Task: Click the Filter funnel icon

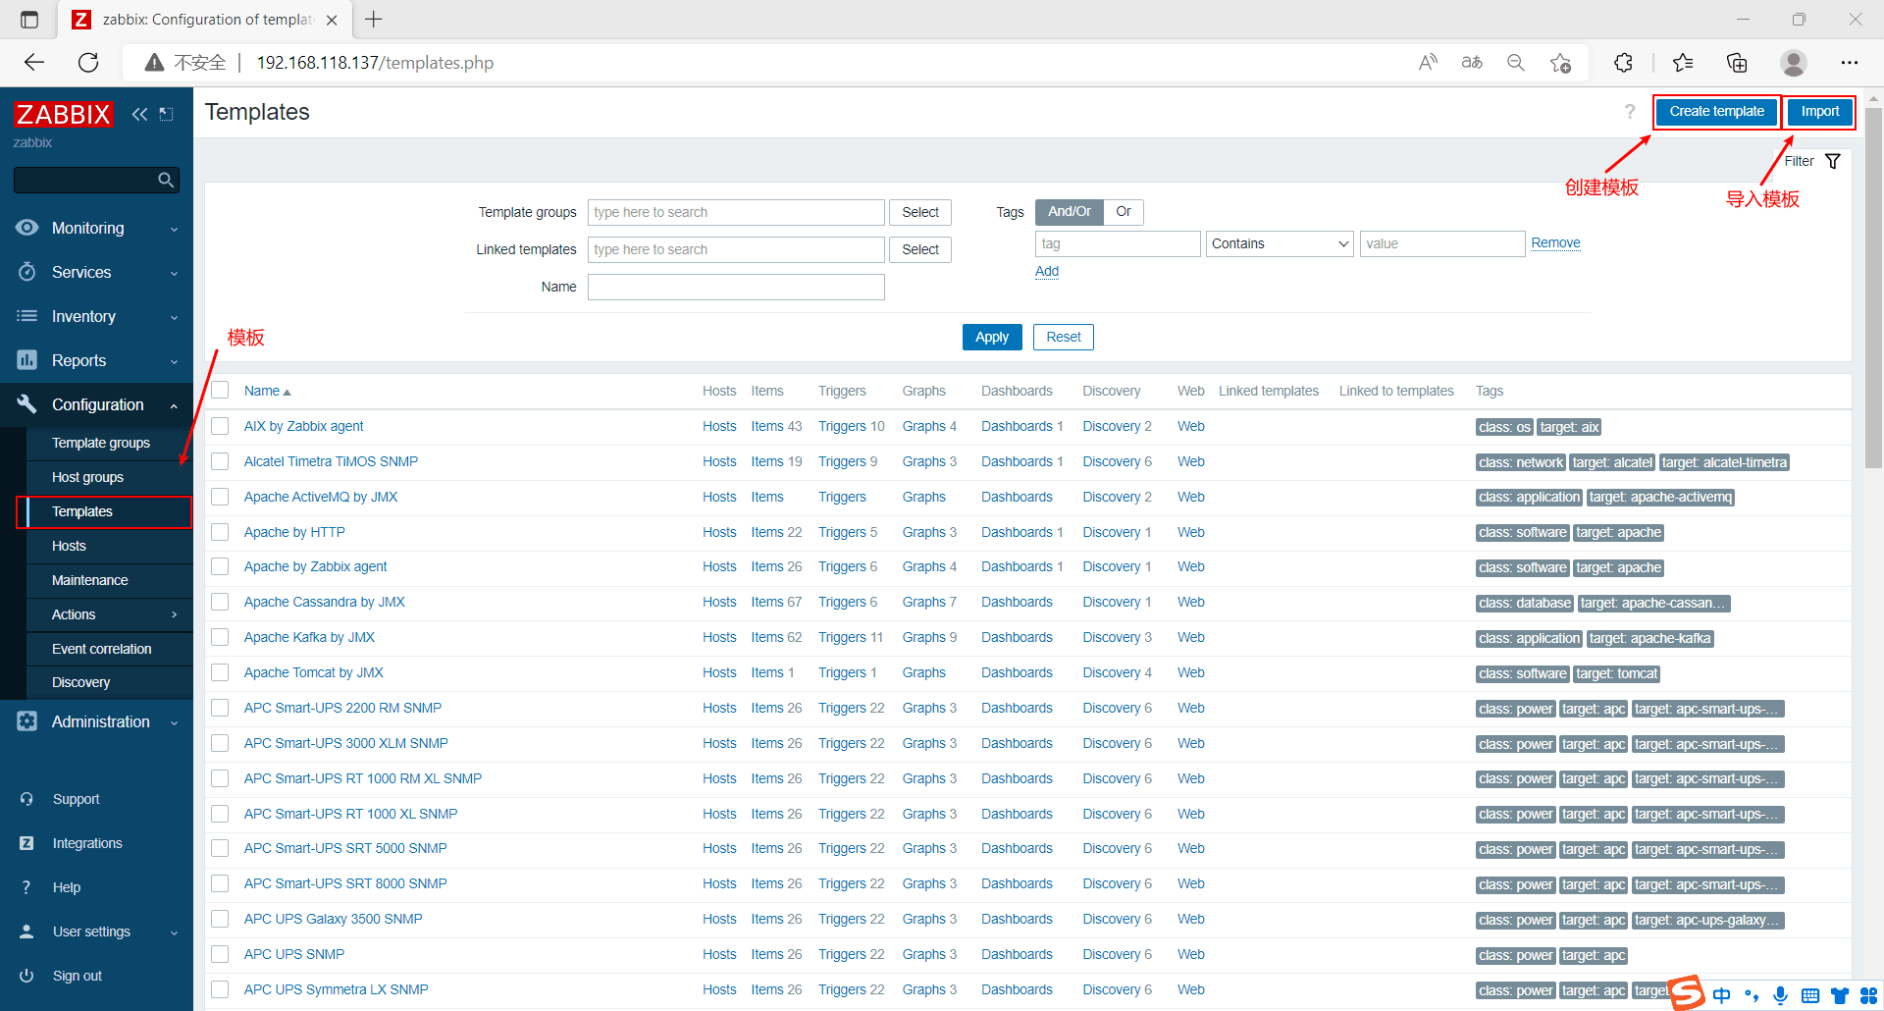Action: 1833,161
